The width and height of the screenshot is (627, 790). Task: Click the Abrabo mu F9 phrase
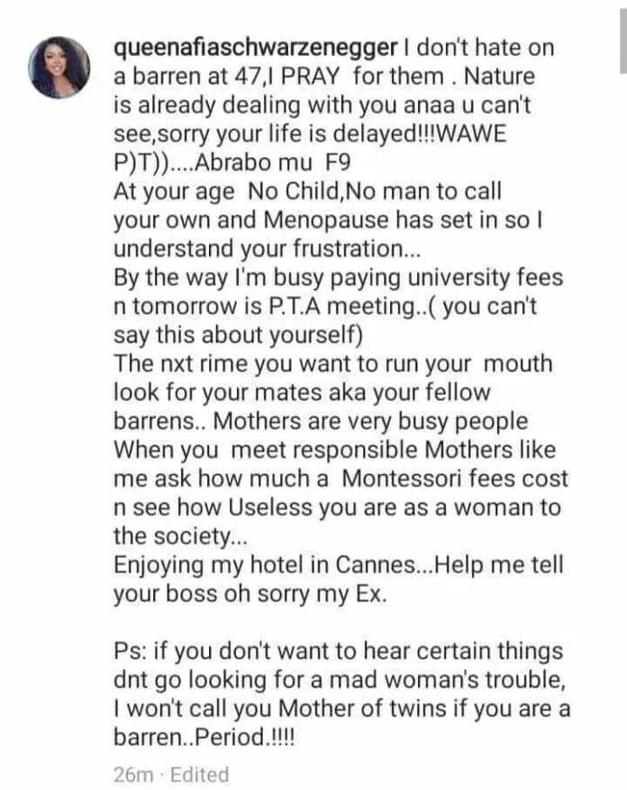[x=273, y=163]
